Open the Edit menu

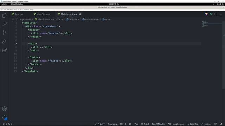pyautogui.click(x=5, y=10)
